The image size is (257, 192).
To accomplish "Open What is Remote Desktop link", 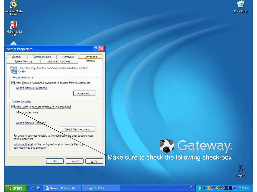I will (x=31, y=123).
